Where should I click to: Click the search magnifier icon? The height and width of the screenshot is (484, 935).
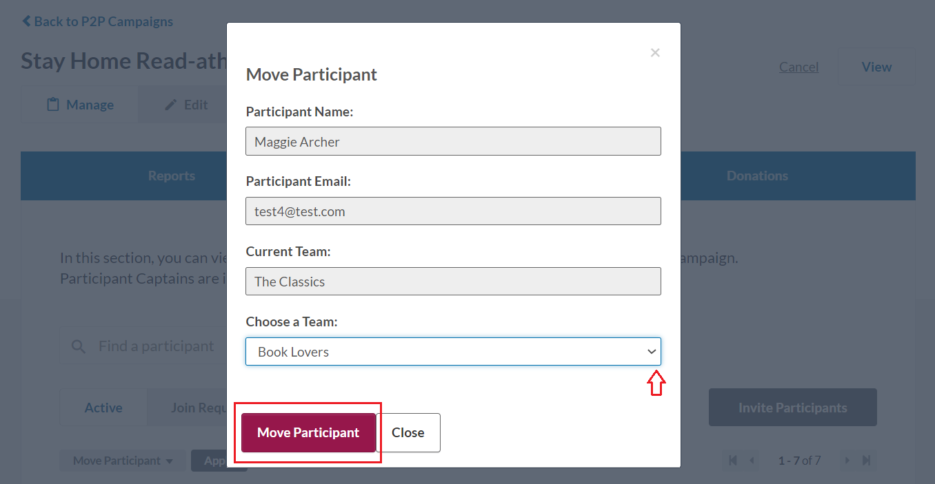79,346
